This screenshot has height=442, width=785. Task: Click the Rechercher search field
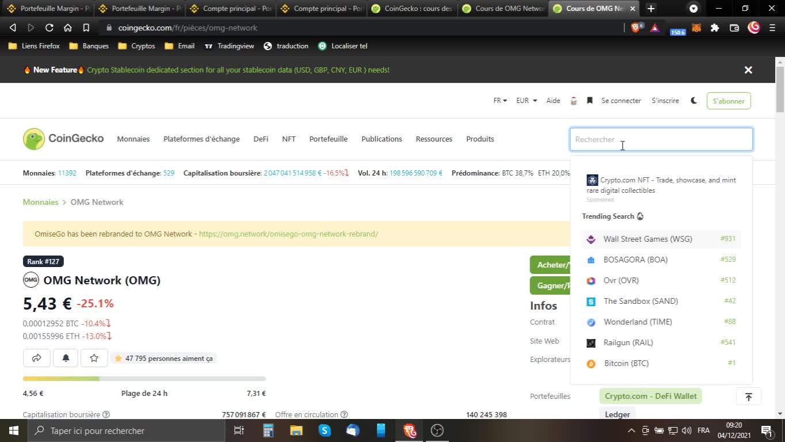click(661, 139)
